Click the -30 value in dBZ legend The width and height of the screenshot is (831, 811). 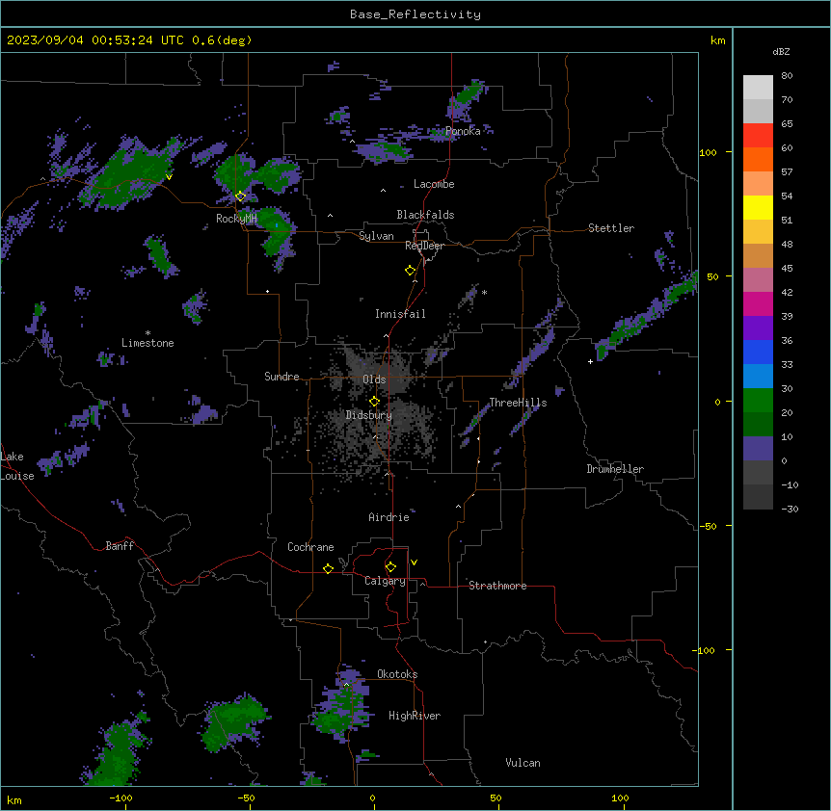coord(790,509)
